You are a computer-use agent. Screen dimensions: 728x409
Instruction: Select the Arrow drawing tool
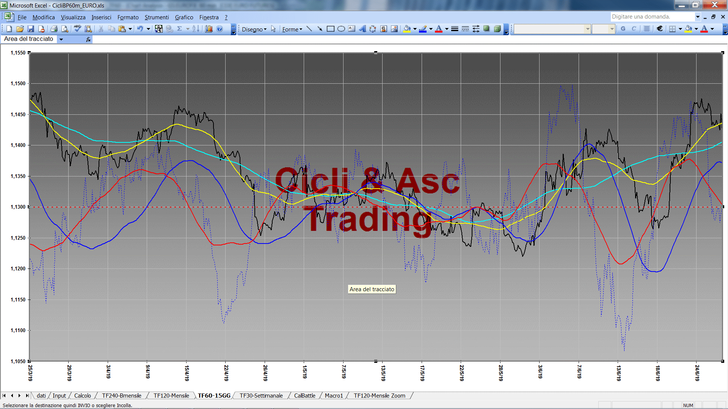(320, 29)
